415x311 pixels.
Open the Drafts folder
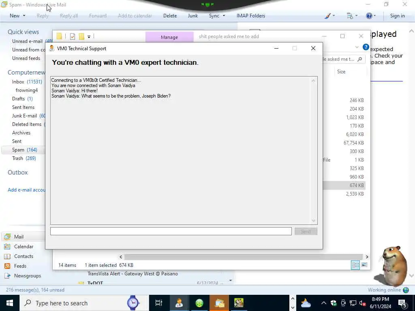click(x=22, y=99)
